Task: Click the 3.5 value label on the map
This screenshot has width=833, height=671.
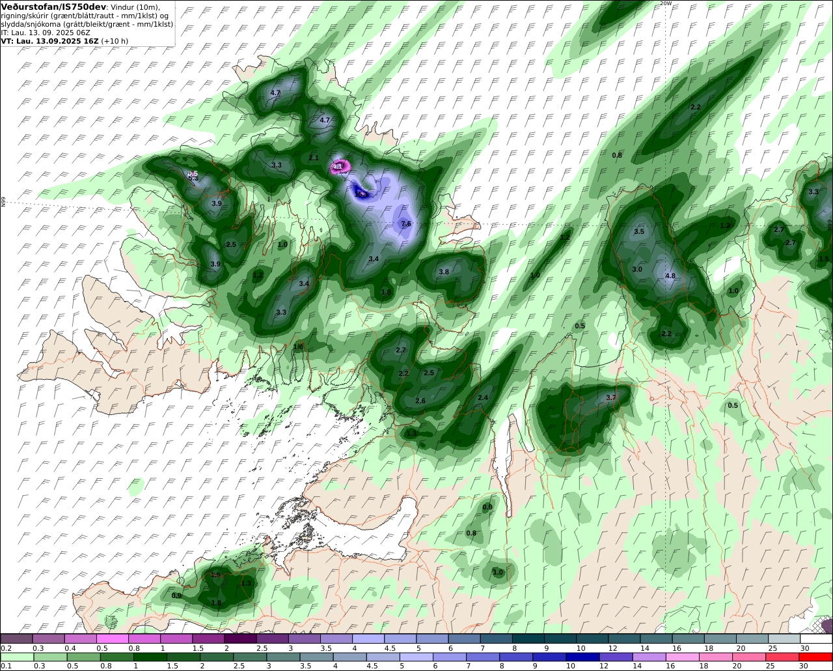Action: click(639, 231)
